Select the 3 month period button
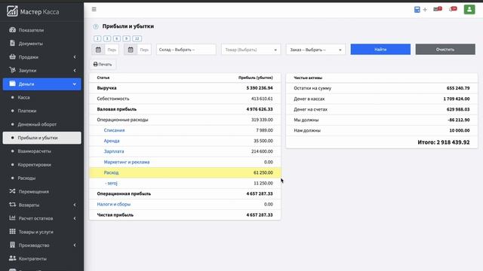 coord(107,38)
